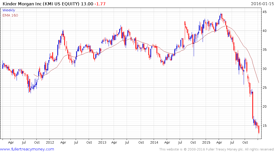Click the EMA 160 legend label
This screenshot has height=153, width=274.
[x=10, y=15]
